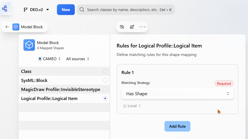Click the large Model Block cube icon
The image size is (248, 139).
pyautogui.click(x=29, y=45)
